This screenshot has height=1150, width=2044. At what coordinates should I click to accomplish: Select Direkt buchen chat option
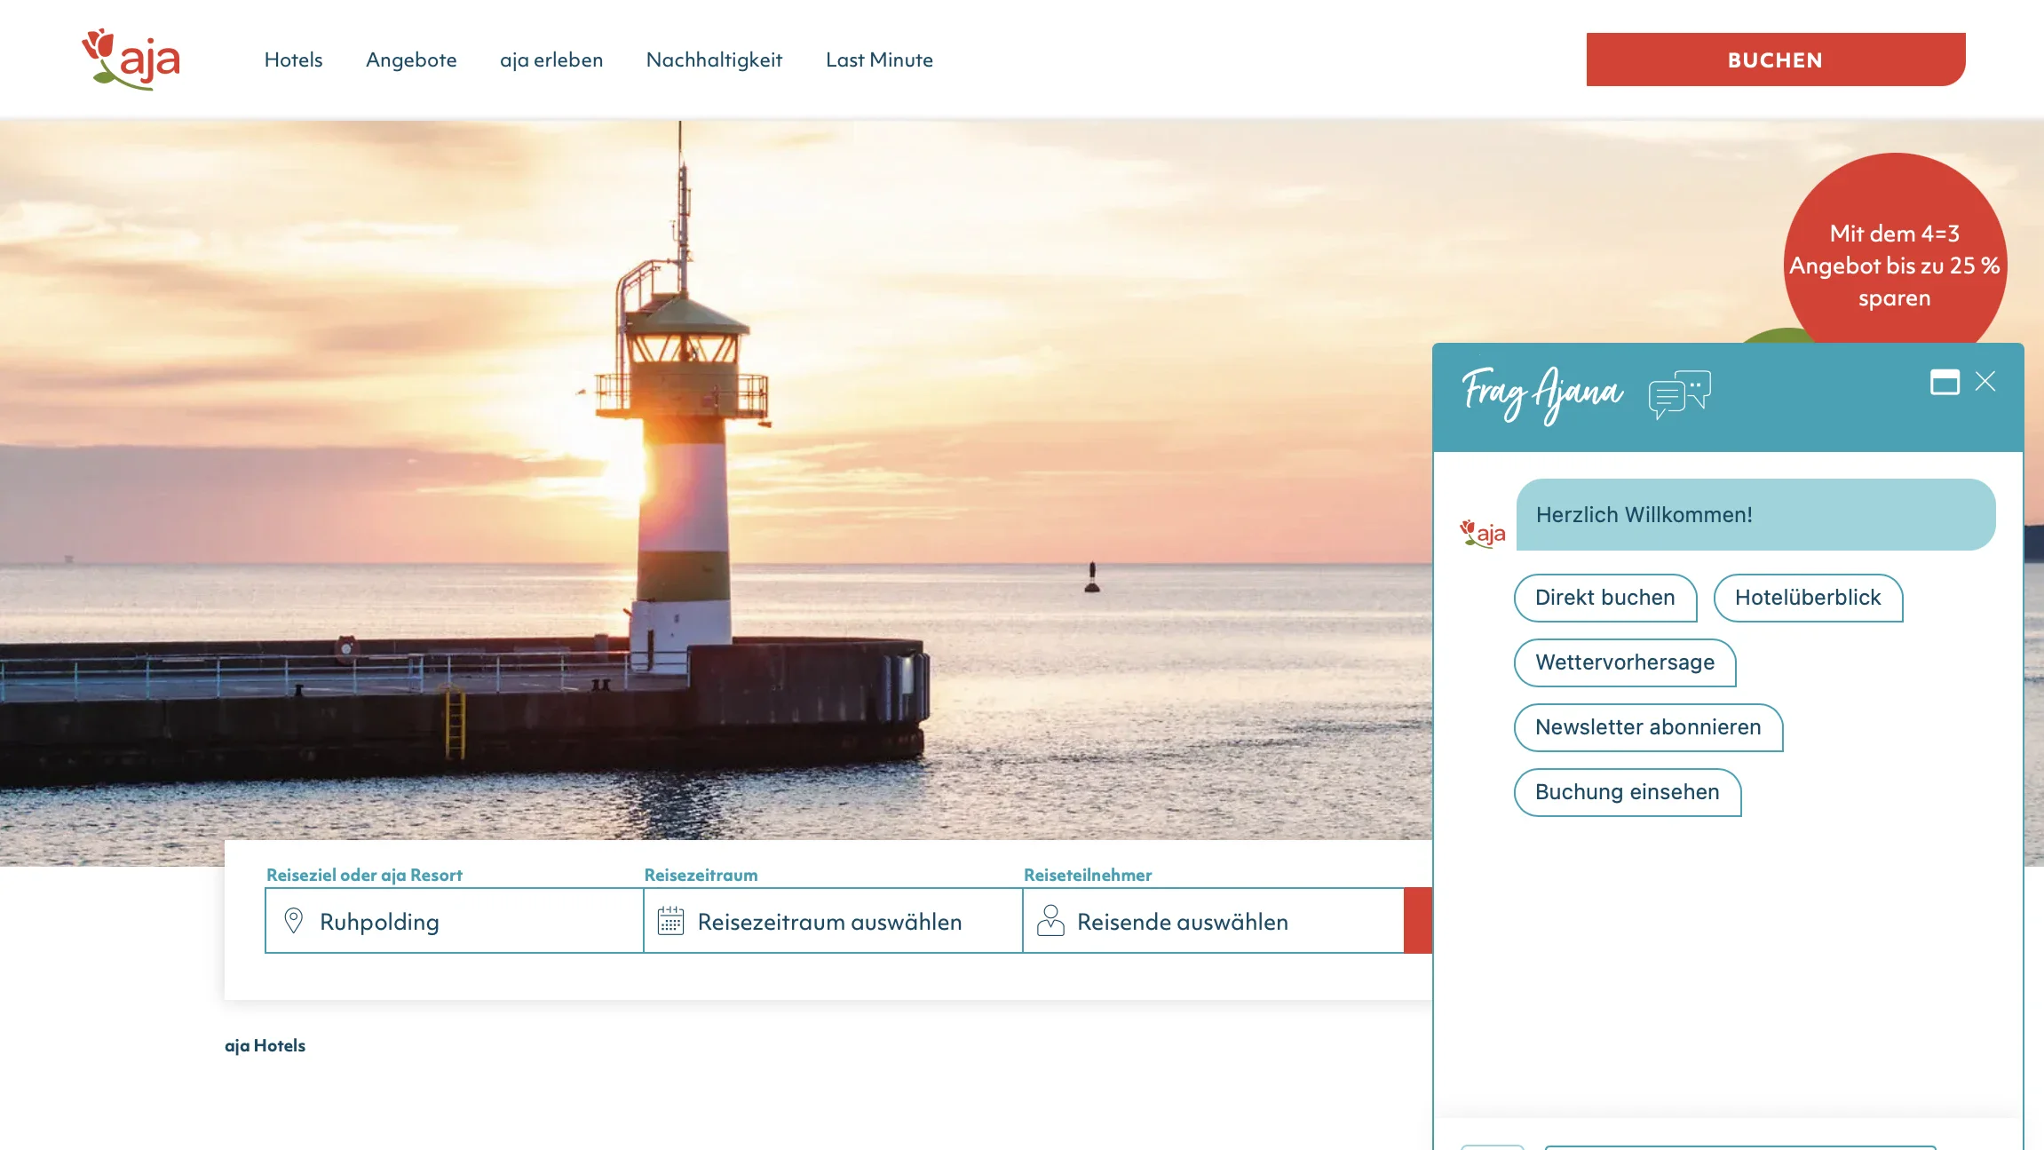point(1605,598)
